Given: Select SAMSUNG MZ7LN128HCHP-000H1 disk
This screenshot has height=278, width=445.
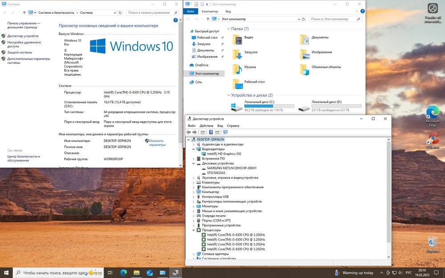Looking at the screenshot, I should [x=231, y=168].
